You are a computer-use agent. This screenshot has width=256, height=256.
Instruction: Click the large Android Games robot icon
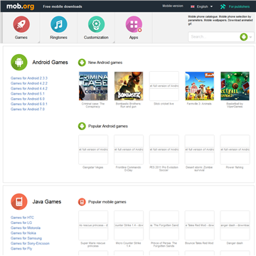point(19,63)
